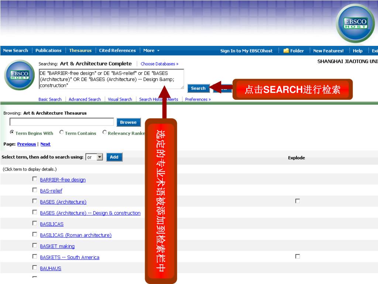
Task: Sign In to My EBSCOhost
Action: [x=246, y=51]
